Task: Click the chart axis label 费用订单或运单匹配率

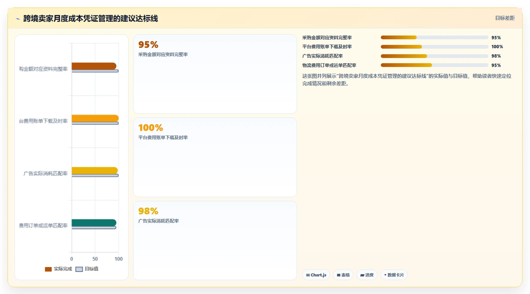Action: [43, 226]
